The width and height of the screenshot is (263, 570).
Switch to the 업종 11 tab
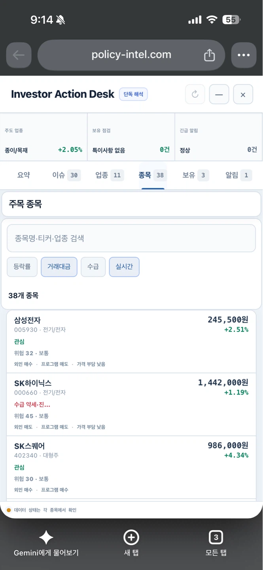click(x=110, y=175)
